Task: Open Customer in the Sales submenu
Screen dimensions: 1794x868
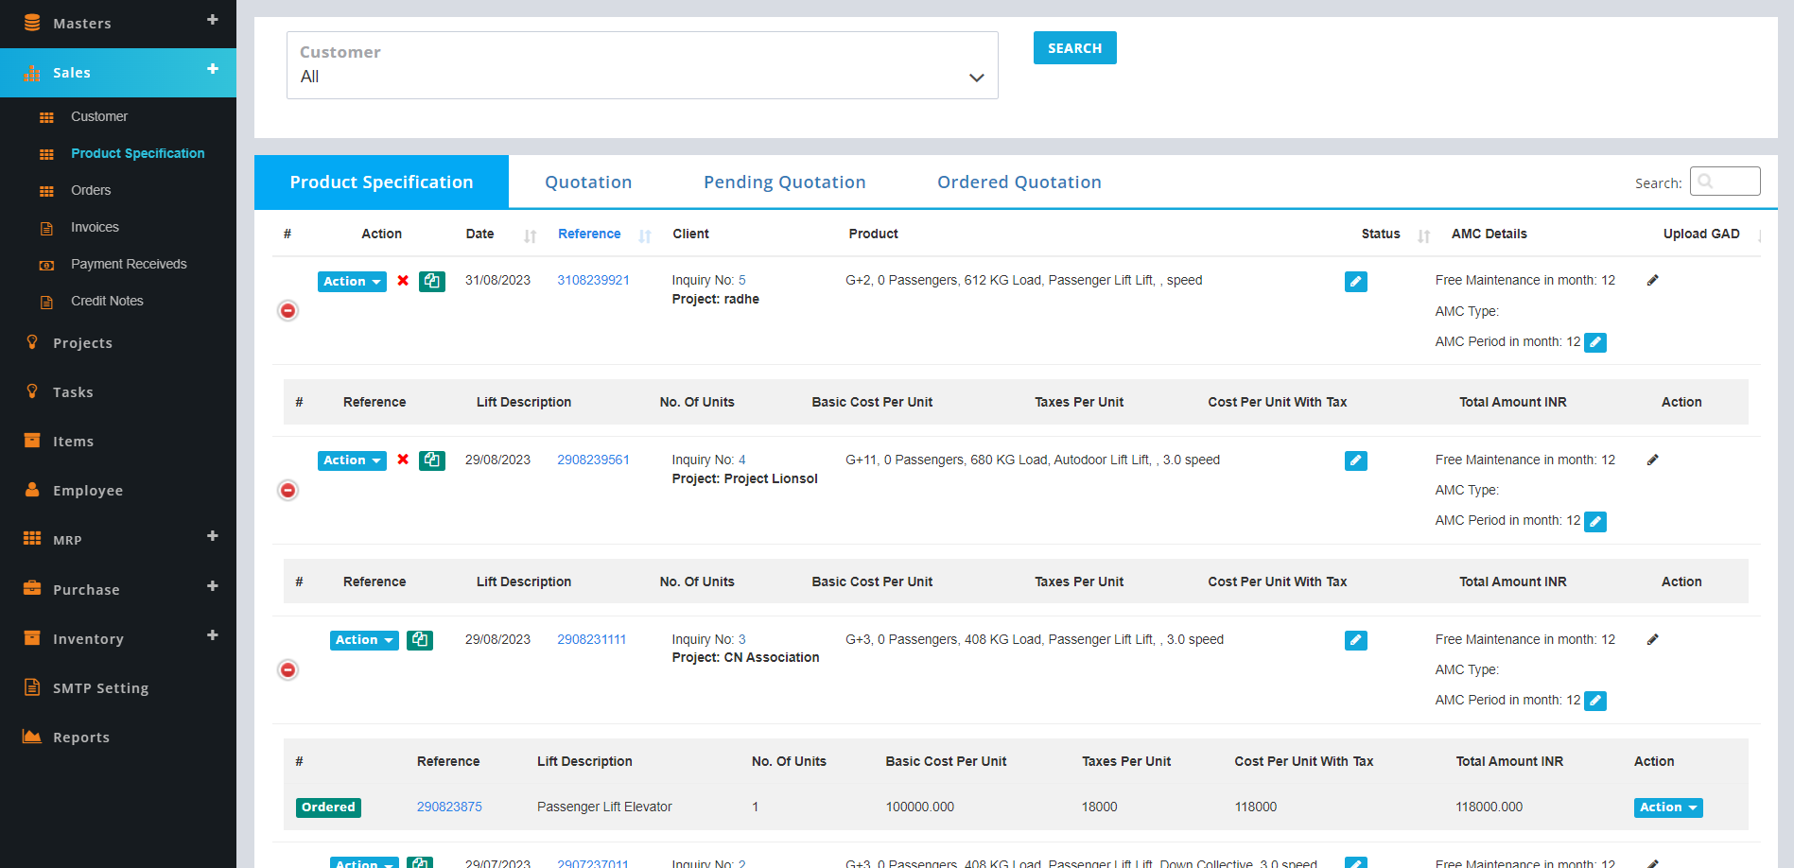Action: (99, 116)
